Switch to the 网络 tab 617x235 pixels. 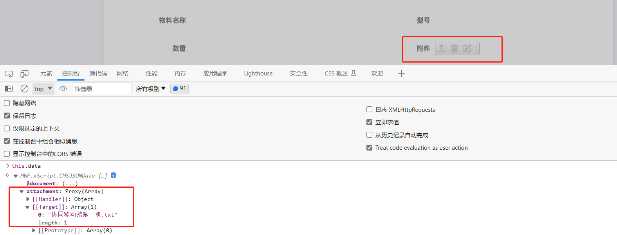tap(123, 74)
